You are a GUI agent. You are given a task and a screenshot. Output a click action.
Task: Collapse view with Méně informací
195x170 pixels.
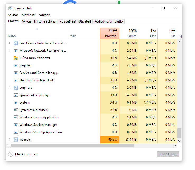pos(23,154)
